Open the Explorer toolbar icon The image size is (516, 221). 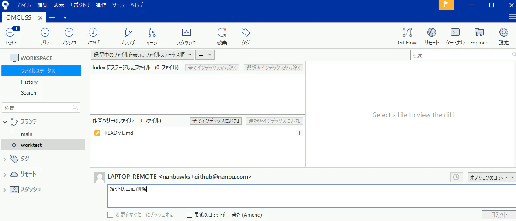(479, 32)
